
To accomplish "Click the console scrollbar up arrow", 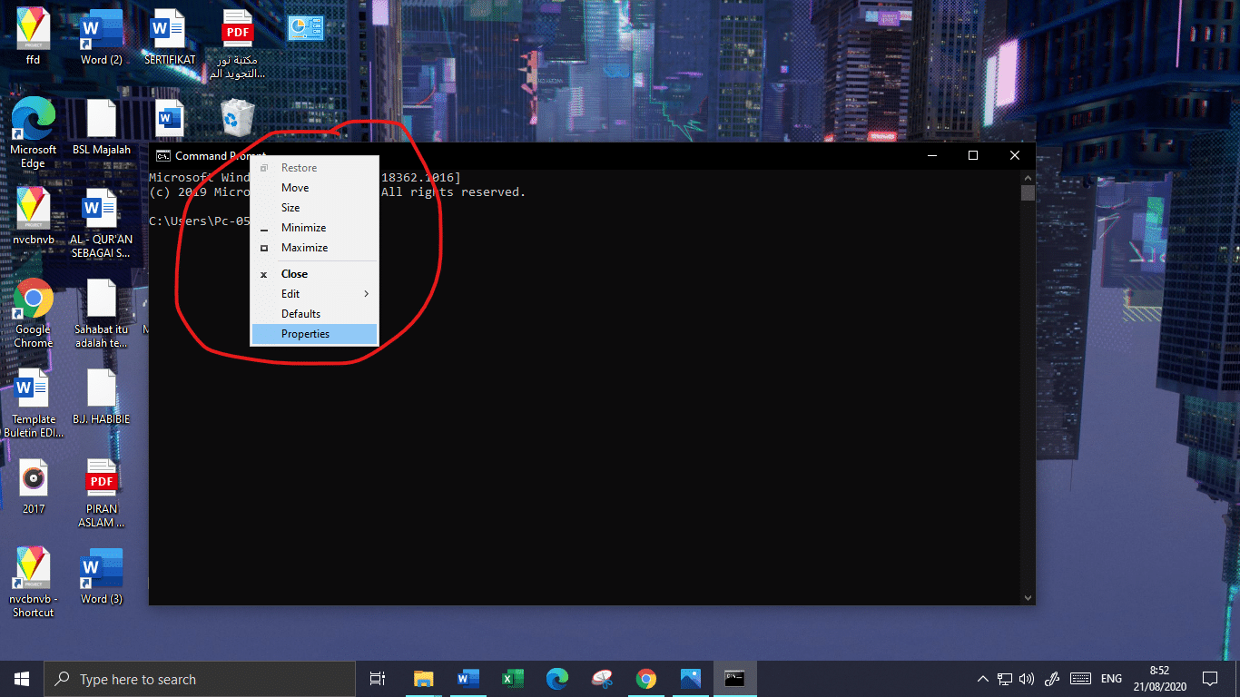I will pos(1028,177).
